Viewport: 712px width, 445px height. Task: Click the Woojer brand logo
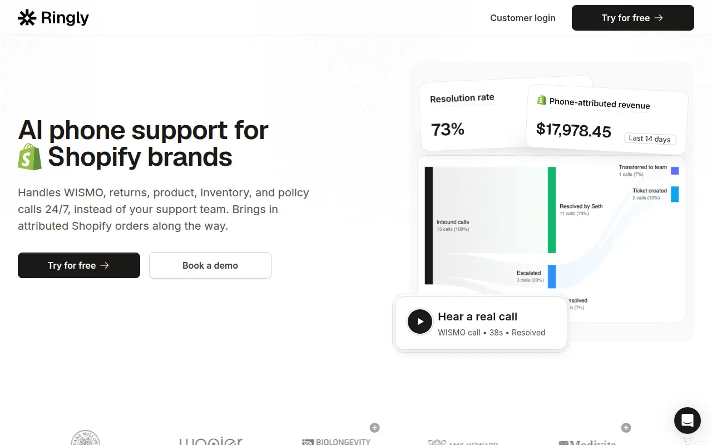coord(211,441)
